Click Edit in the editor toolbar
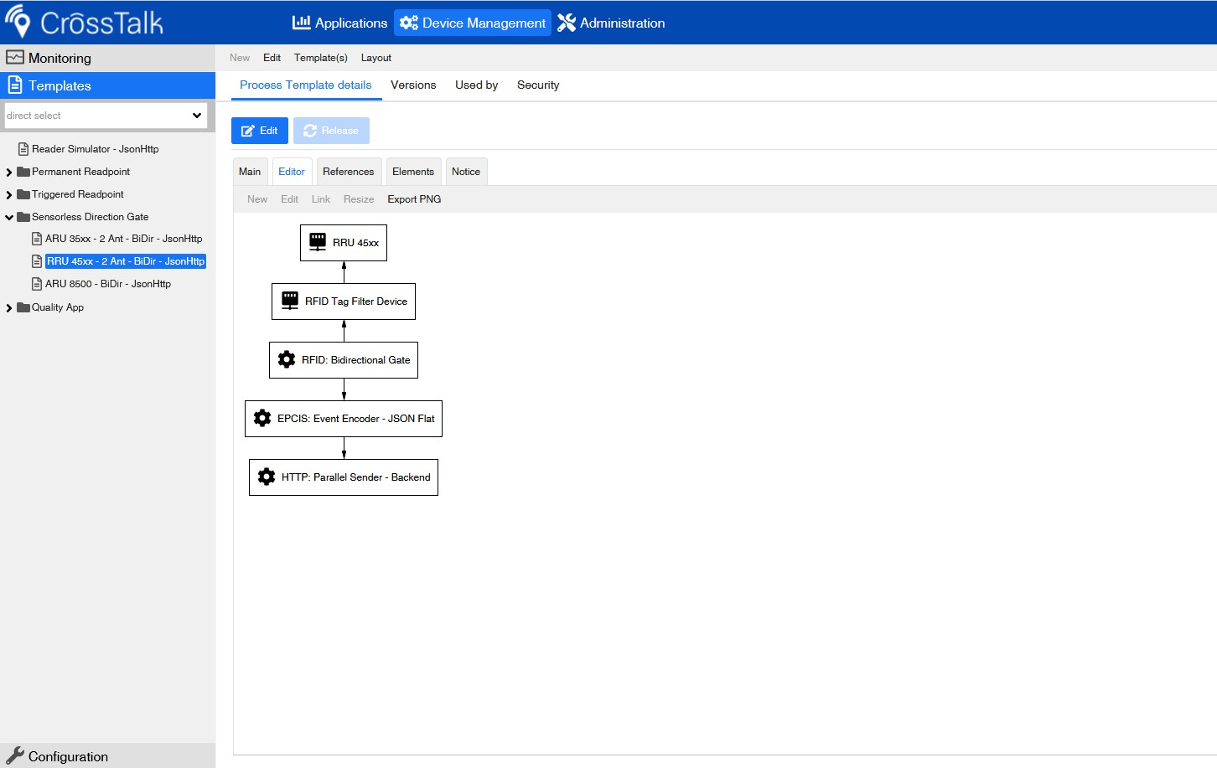Screen dimensions: 1217x768 coord(289,199)
